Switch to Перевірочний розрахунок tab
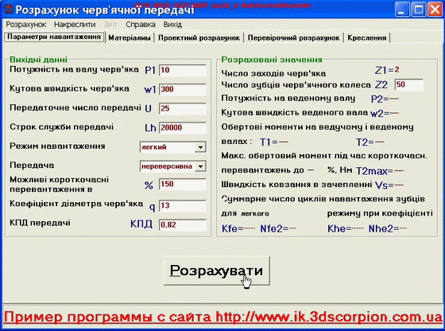445x331 pixels. (x=294, y=37)
